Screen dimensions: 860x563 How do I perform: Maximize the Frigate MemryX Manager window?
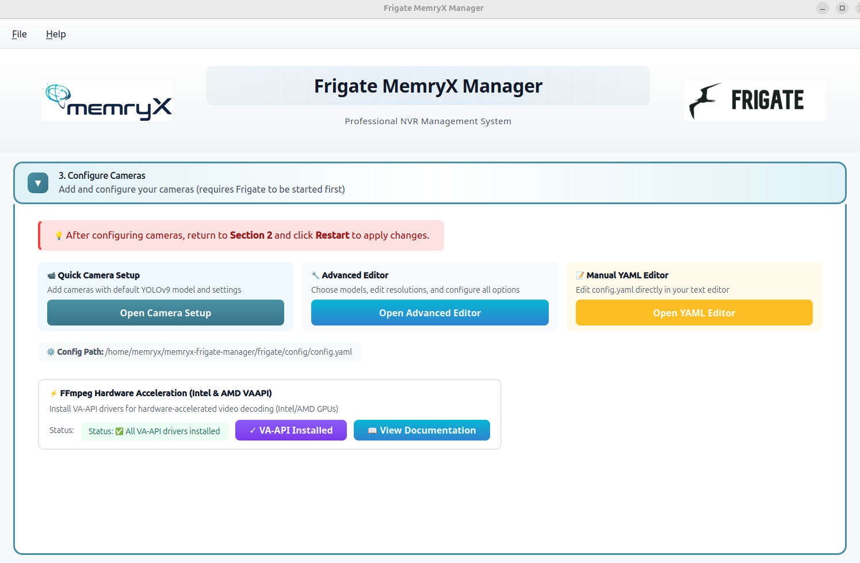(842, 8)
